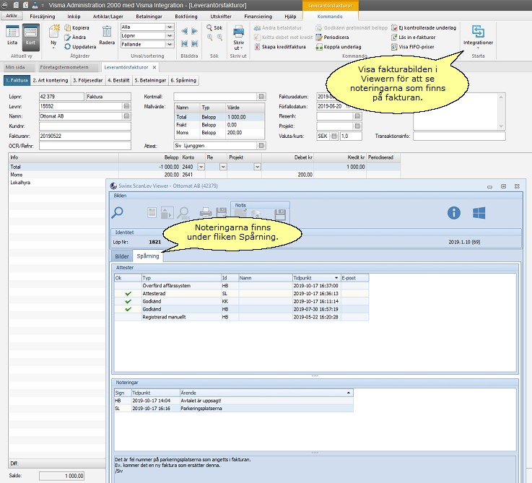Open Resenh lookup button

(x=357, y=116)
